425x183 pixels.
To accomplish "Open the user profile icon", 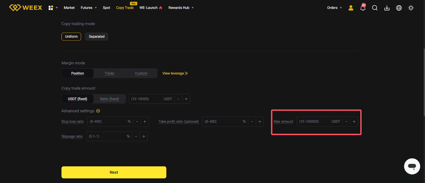I will (351, 8).
